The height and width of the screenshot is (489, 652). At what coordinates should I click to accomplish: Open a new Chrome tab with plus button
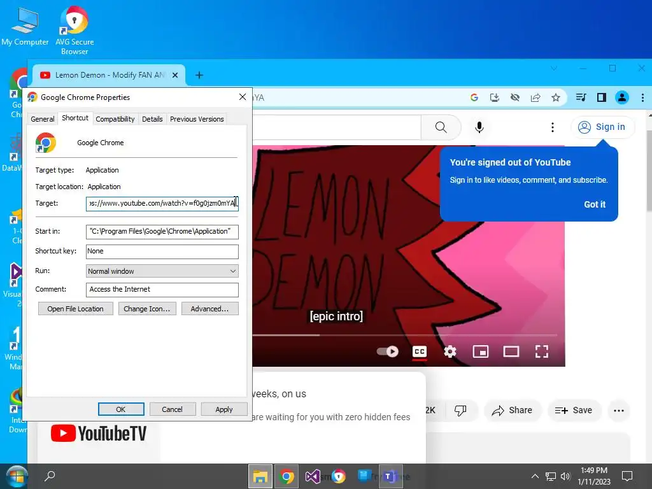point(199,75)
